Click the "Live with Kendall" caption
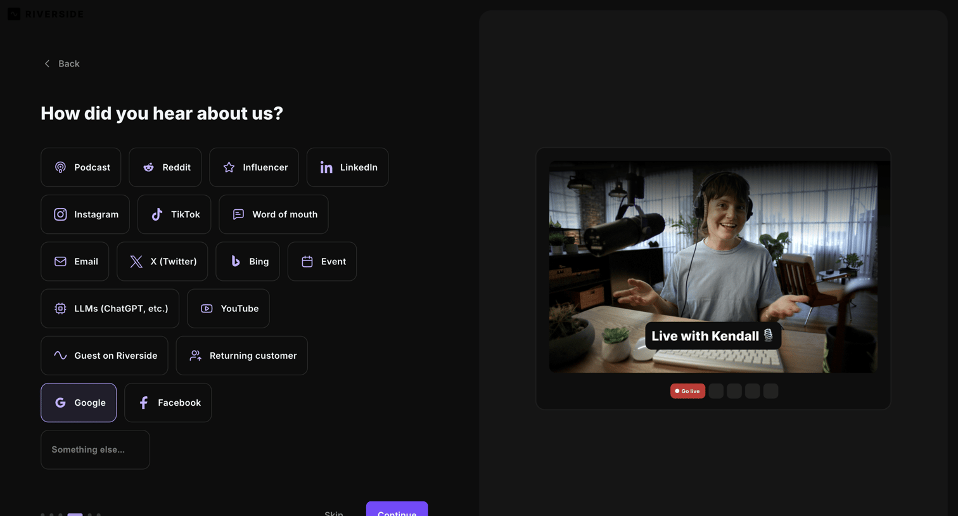 [x=713, y=336]
